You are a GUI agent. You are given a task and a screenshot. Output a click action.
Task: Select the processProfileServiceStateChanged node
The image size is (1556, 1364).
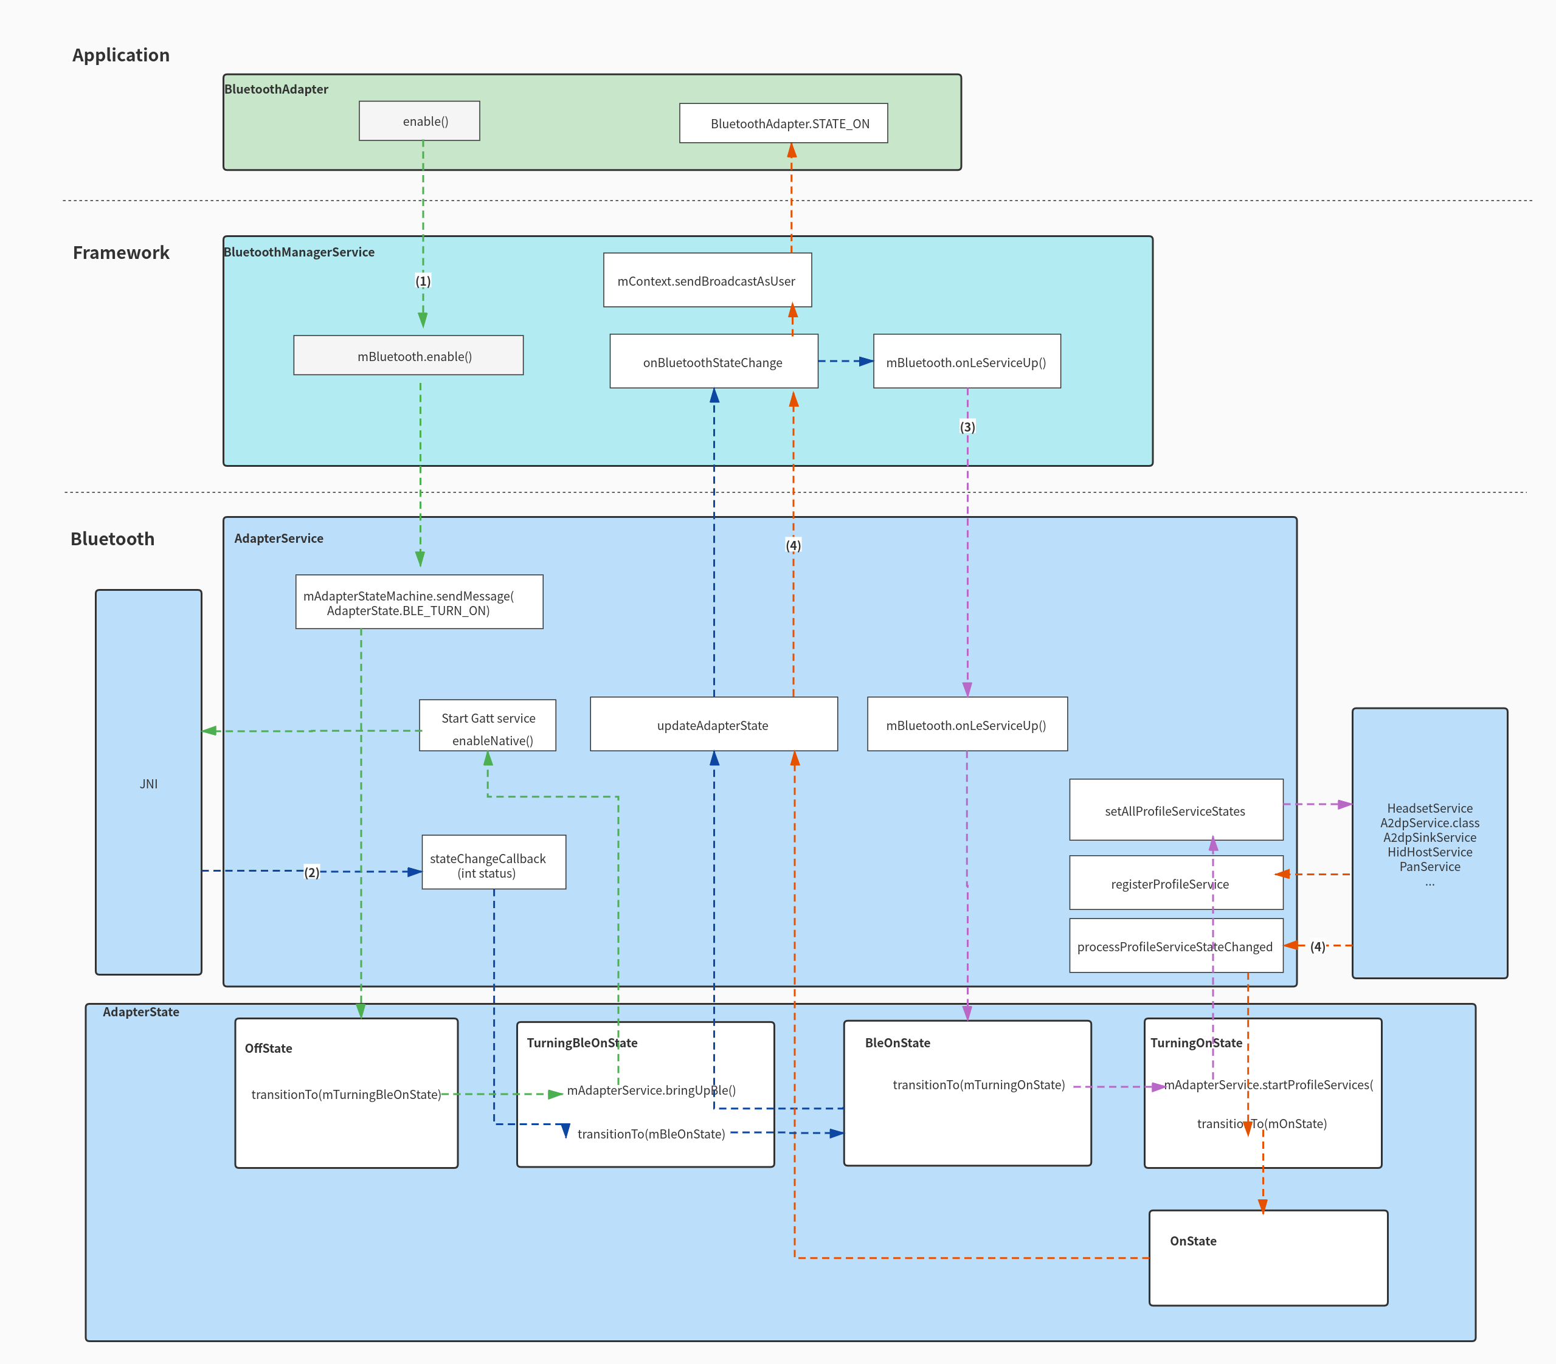pos(1176,946)
